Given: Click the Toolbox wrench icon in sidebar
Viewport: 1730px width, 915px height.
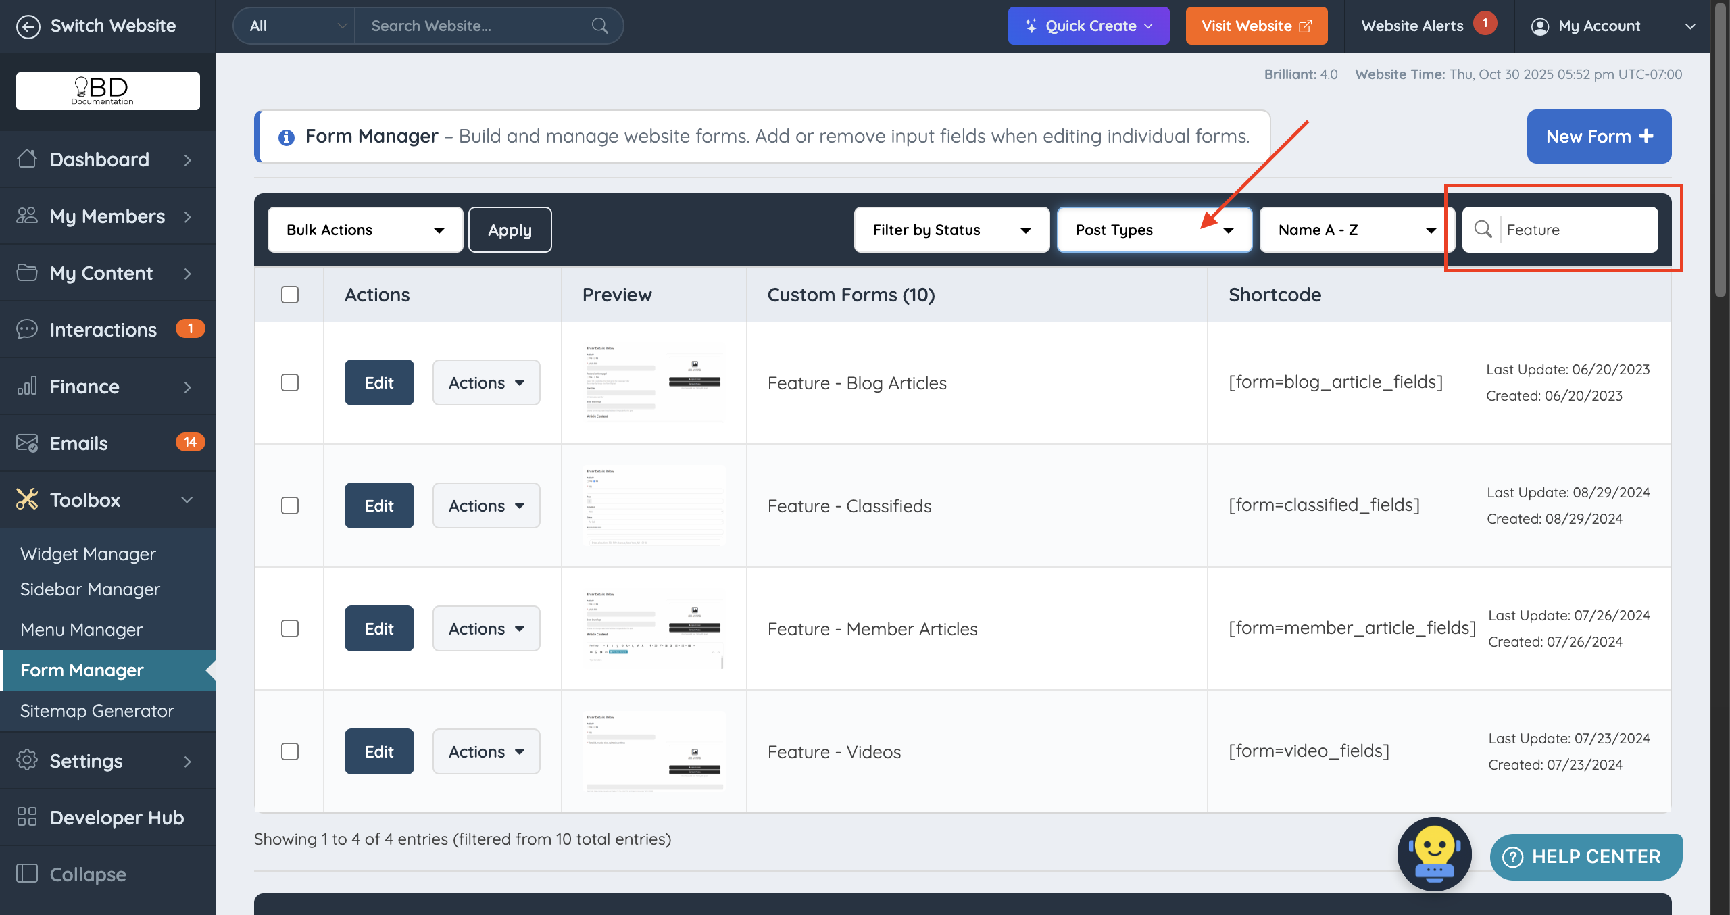Looking at the screenshot, I should (x=27, y=500).
